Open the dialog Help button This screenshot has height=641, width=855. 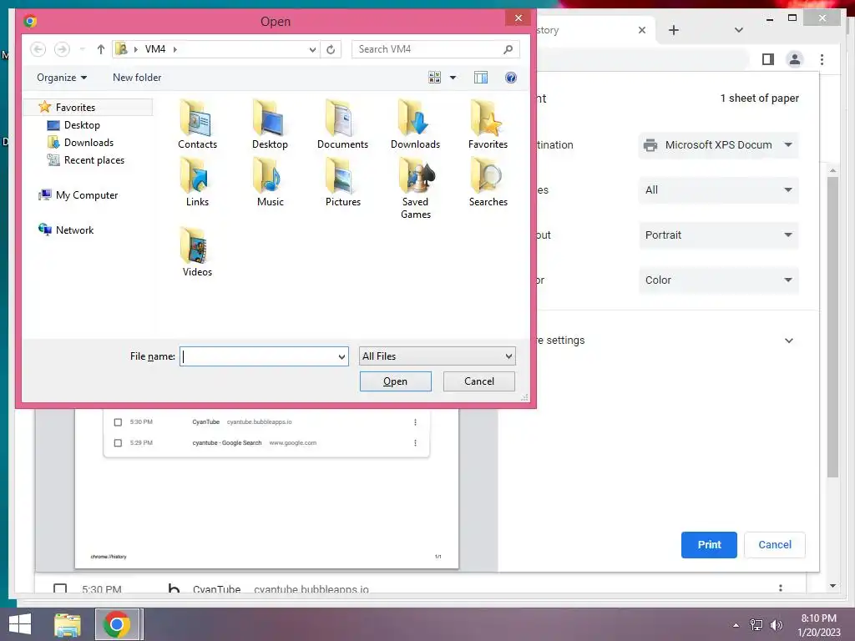click(510, 78)
